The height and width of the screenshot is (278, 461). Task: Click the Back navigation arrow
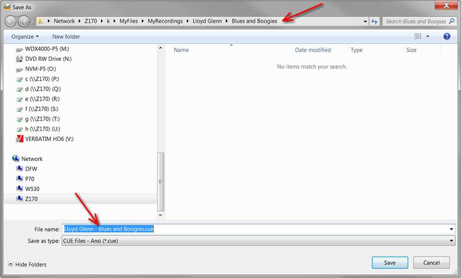click(x=11, y=21)
